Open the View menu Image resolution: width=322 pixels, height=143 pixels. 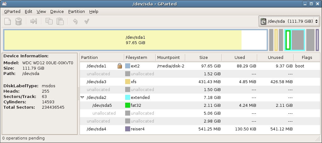coord(41,12)
